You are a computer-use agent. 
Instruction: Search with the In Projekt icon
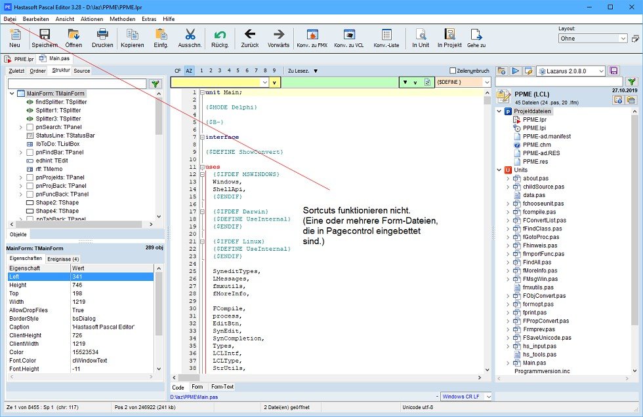tap(449, 35)
